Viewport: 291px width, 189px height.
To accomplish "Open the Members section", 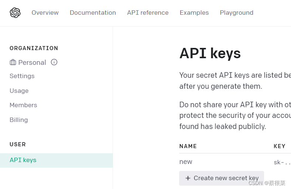I will 23,105.
